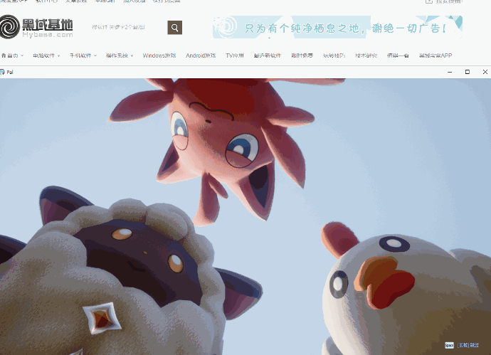The image size is (491, 355).
Task: Open the Android游戏 menu item
Action: [x=201, y=55]
